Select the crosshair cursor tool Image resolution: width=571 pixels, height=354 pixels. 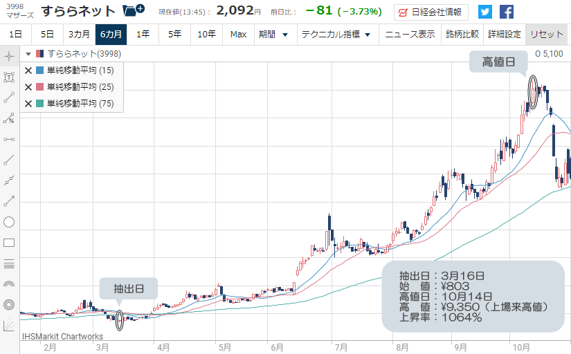point(9,56)
